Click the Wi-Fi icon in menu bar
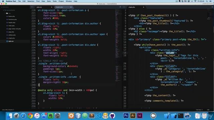Image resolution: width=214 pixels, height=120 pixels. [195, 1]
